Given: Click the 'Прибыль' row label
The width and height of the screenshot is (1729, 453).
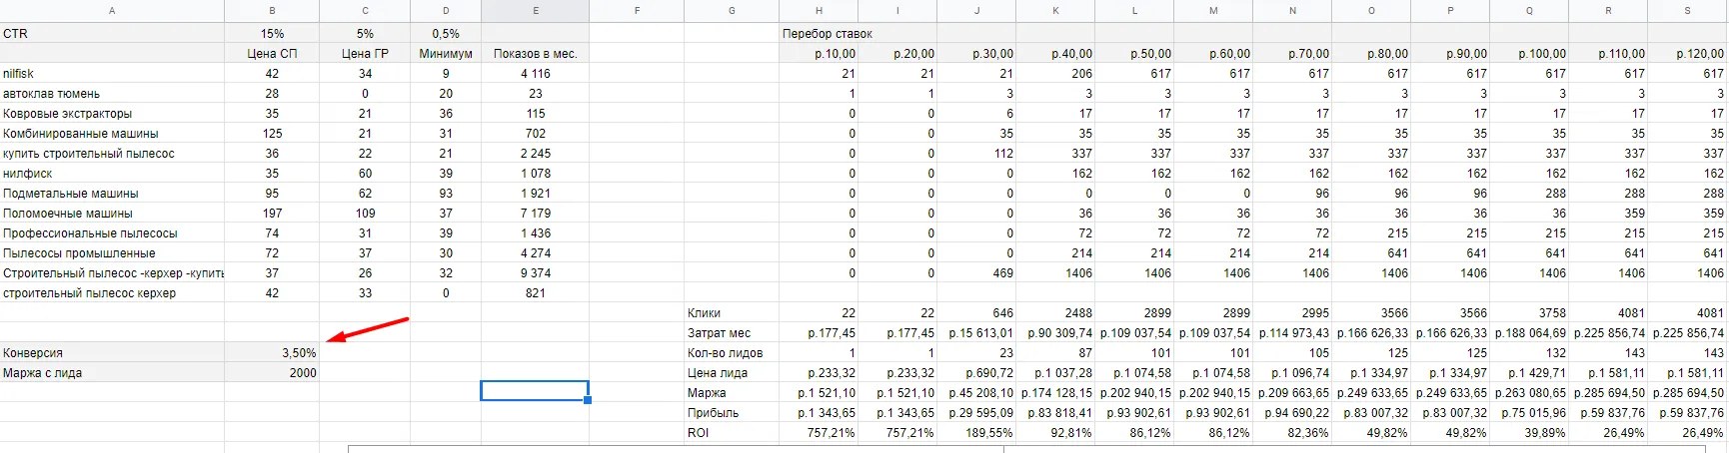Looking at the screenshot, I should pos(732,412).
